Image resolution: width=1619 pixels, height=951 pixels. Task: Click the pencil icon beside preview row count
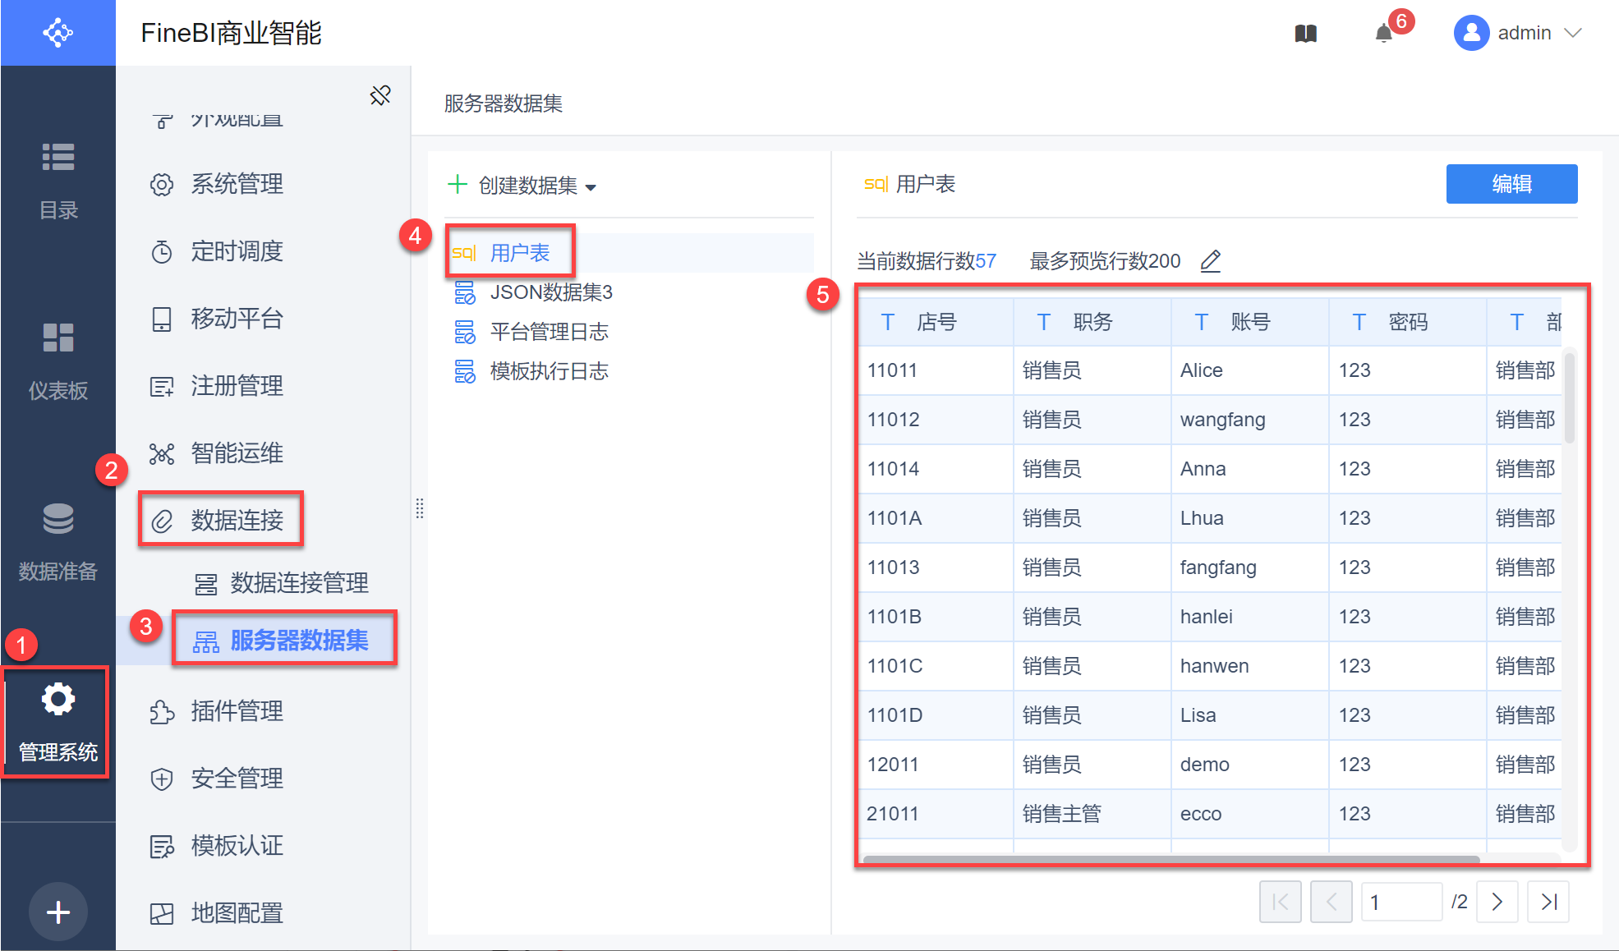(1210, 261)
